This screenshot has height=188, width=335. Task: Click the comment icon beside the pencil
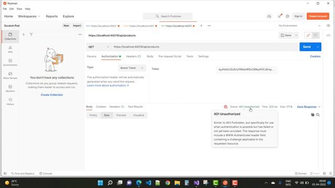pyautogui.click(x=315, y=36)
